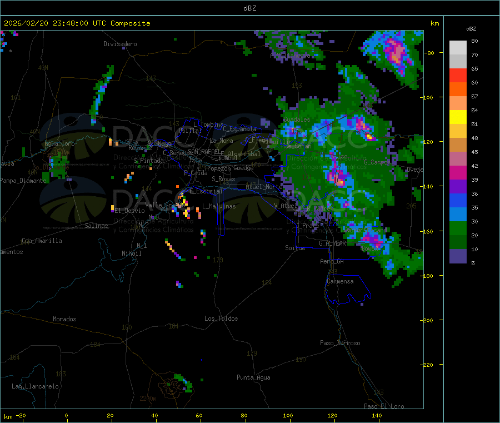
Task: Click the -220 km axis tick label
Action: (428, 365)
